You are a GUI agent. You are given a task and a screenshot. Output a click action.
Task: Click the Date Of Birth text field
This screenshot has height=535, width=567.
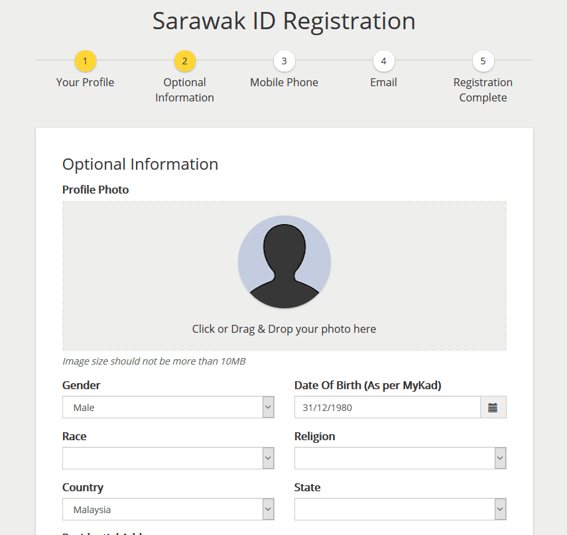click(x=387, y=408)
